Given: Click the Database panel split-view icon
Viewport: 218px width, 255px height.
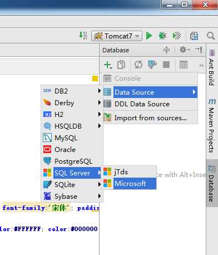Looking at the screenshot, I should coord(166,50).
